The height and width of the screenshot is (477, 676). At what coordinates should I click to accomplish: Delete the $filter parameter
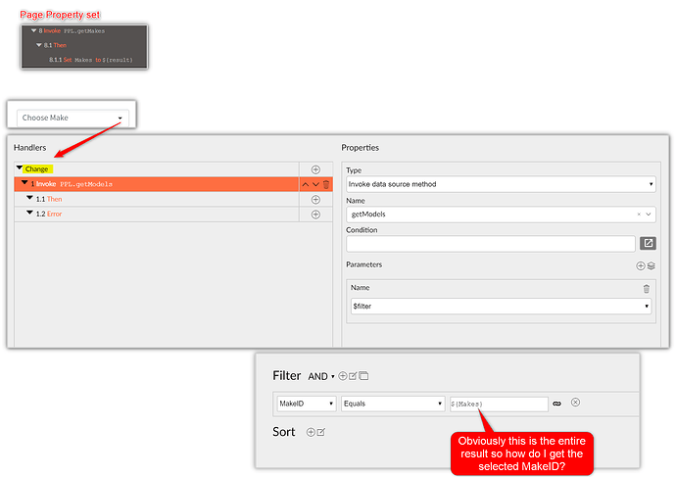(646, 288)
